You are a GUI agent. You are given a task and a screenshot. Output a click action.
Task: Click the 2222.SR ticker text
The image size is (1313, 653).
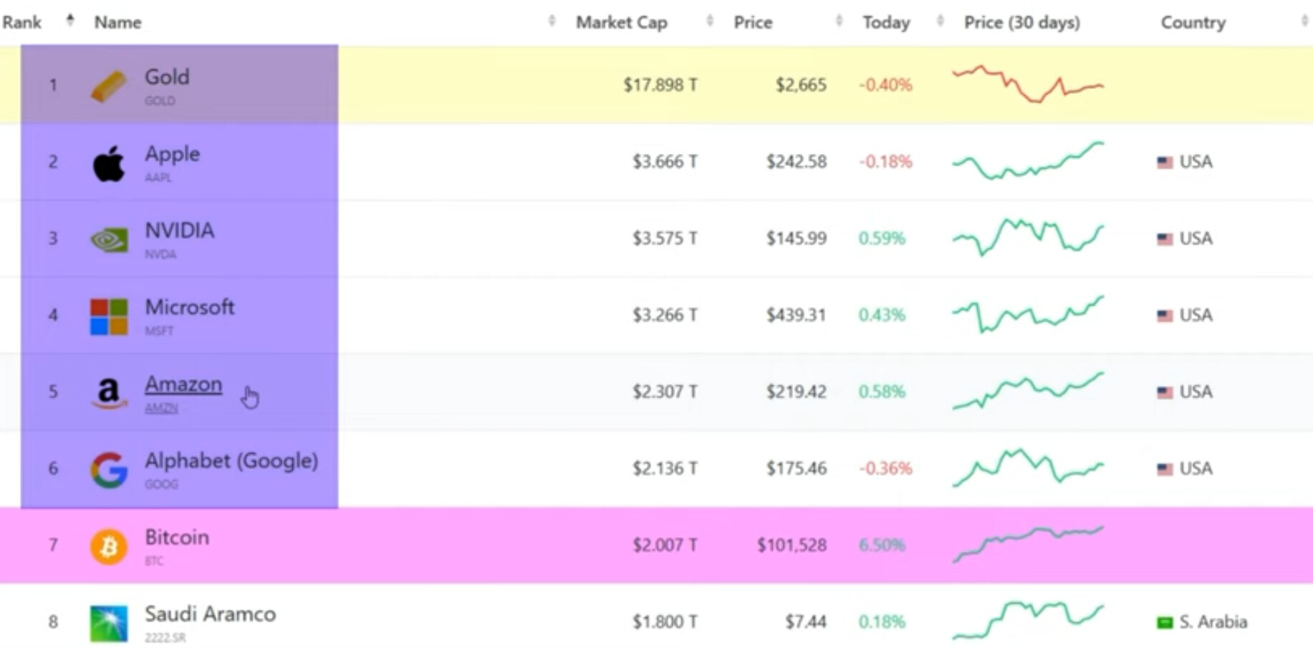click(165, 637)
